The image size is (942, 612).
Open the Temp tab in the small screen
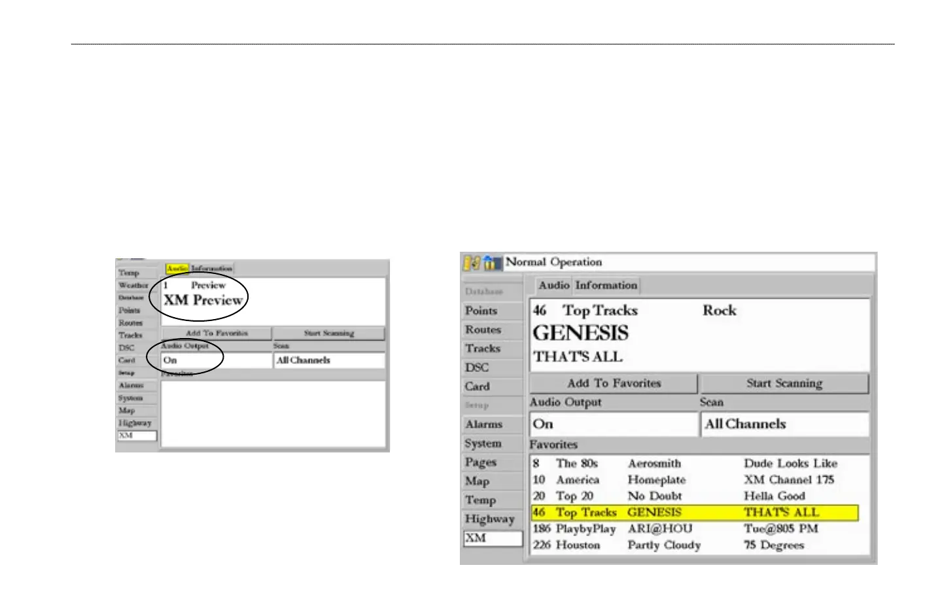pyautogui.click(x=137, y=273)
